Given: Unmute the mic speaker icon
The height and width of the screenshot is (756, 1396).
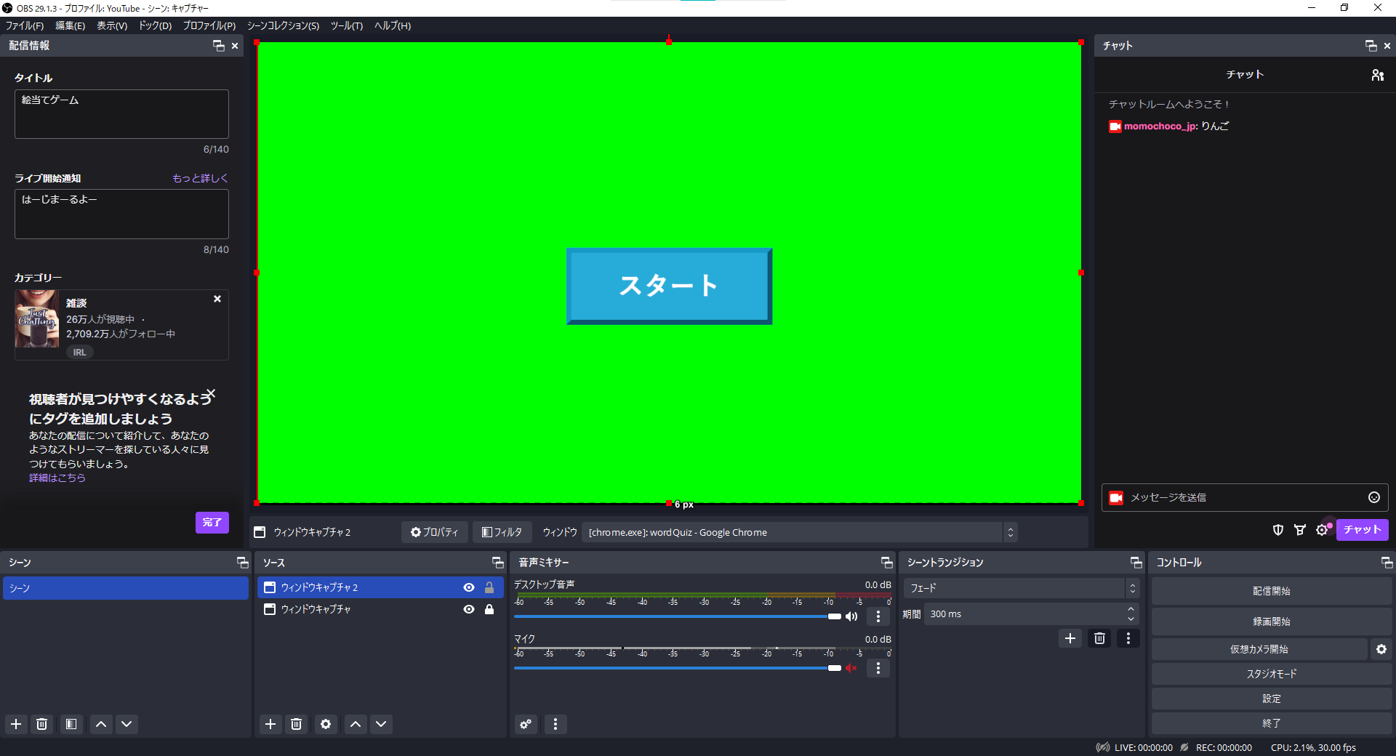Looking at the screenshot, I should coord(851,668).
